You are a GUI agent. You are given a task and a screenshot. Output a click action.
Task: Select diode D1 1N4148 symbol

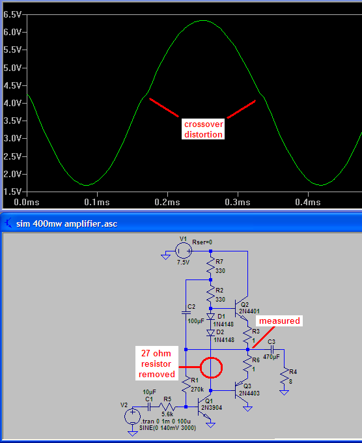coord(211,317)
